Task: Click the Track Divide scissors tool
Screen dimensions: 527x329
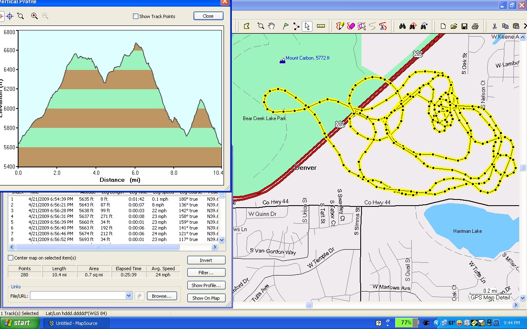Action: (x=383, y=26)
